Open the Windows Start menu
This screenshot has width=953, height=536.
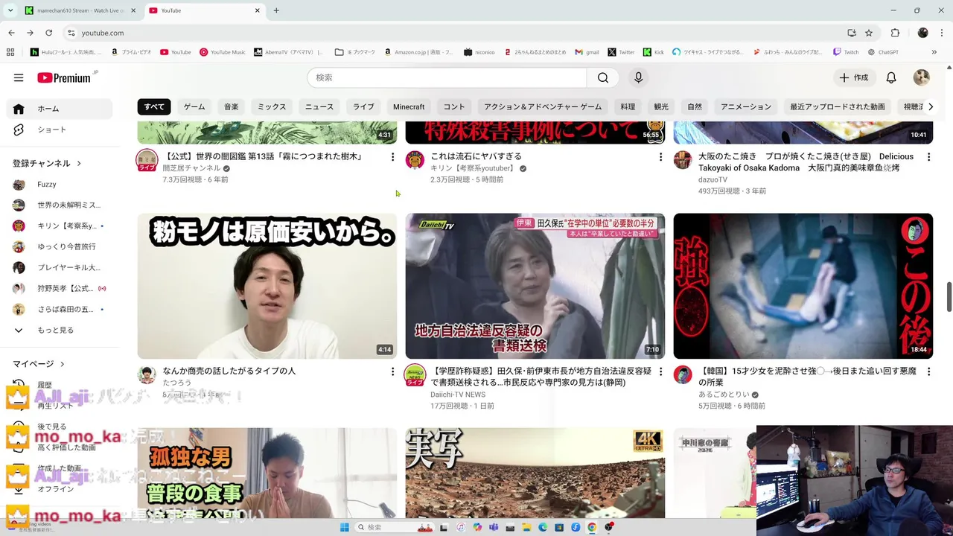[345, 527]
